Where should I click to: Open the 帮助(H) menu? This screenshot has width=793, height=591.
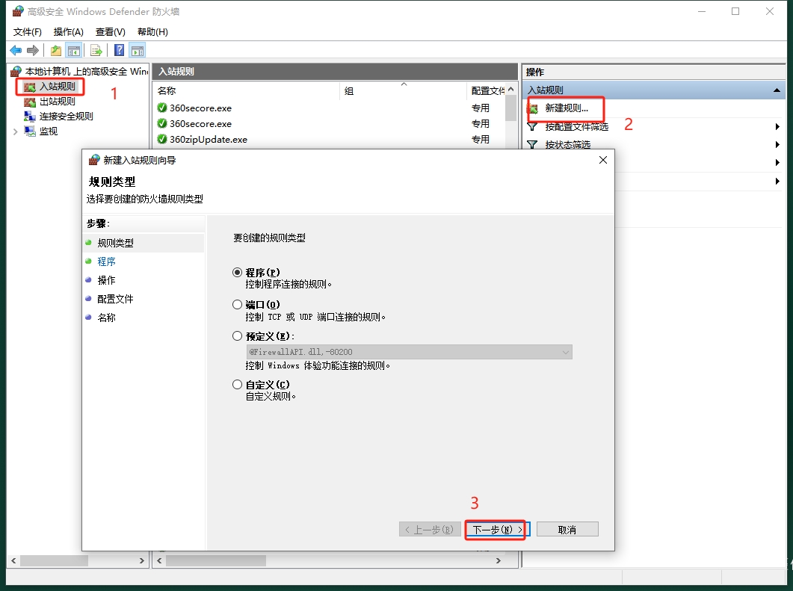152,32
